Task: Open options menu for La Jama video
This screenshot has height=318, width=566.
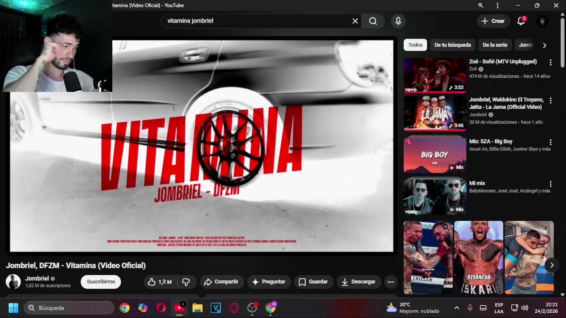Action: (x=551, y=100)
